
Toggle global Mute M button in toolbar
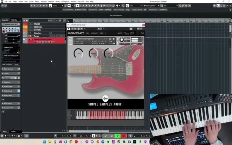pos(32,6)
